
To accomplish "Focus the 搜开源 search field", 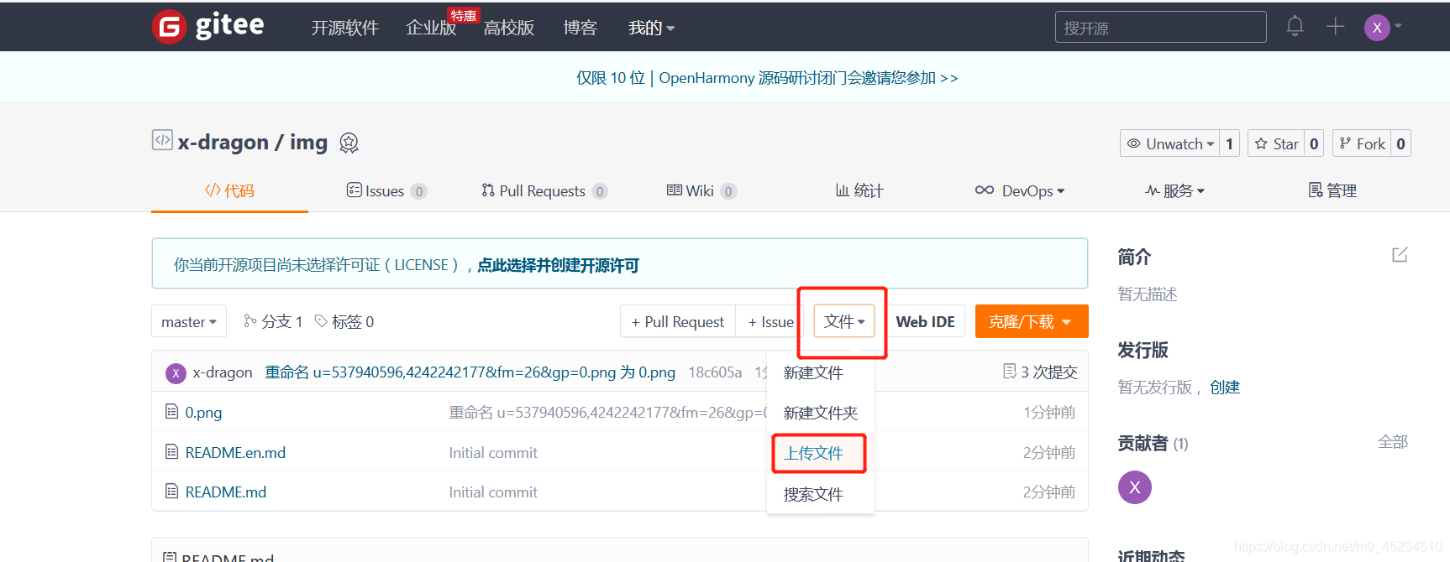I will coord(1160,27).
